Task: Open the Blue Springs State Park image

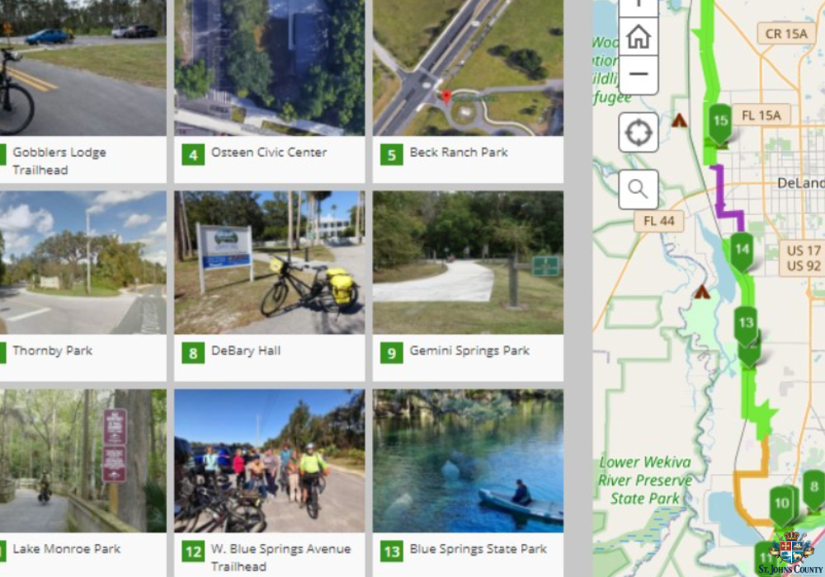Action: 468,461
